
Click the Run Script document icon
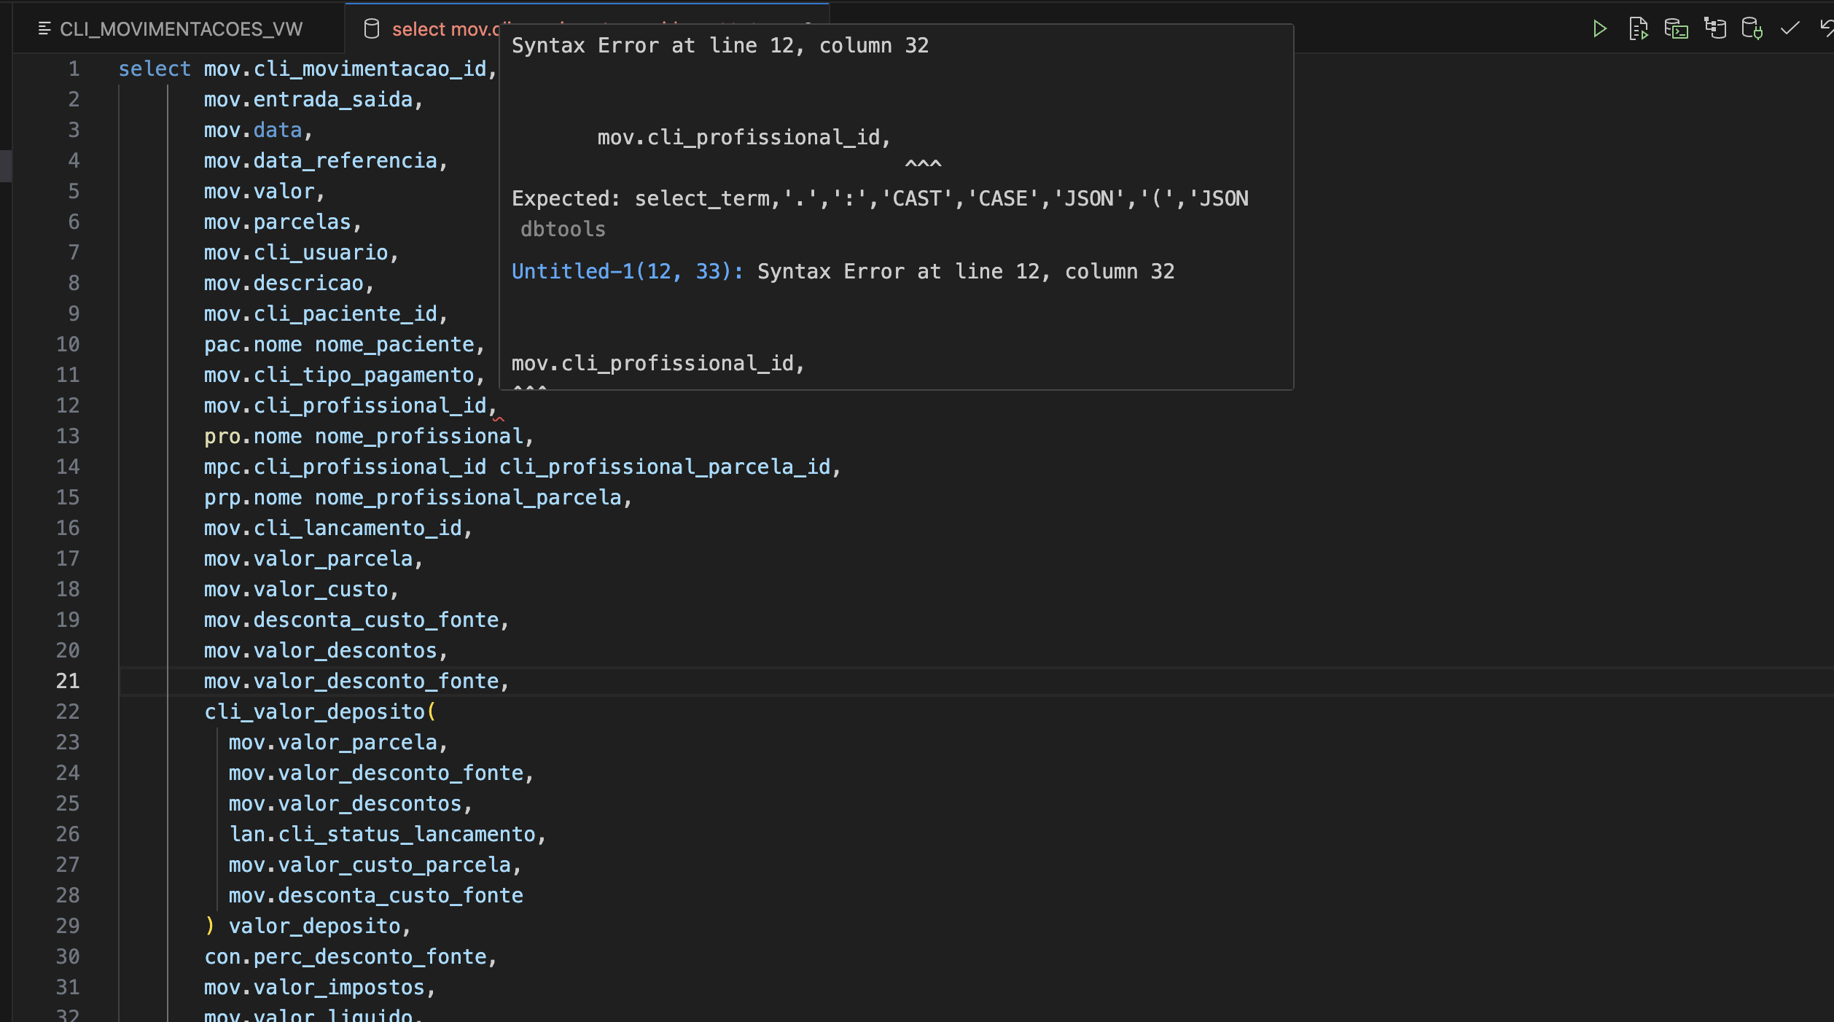1638,29
